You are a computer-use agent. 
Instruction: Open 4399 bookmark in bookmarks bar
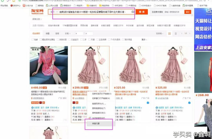[145, 6]
